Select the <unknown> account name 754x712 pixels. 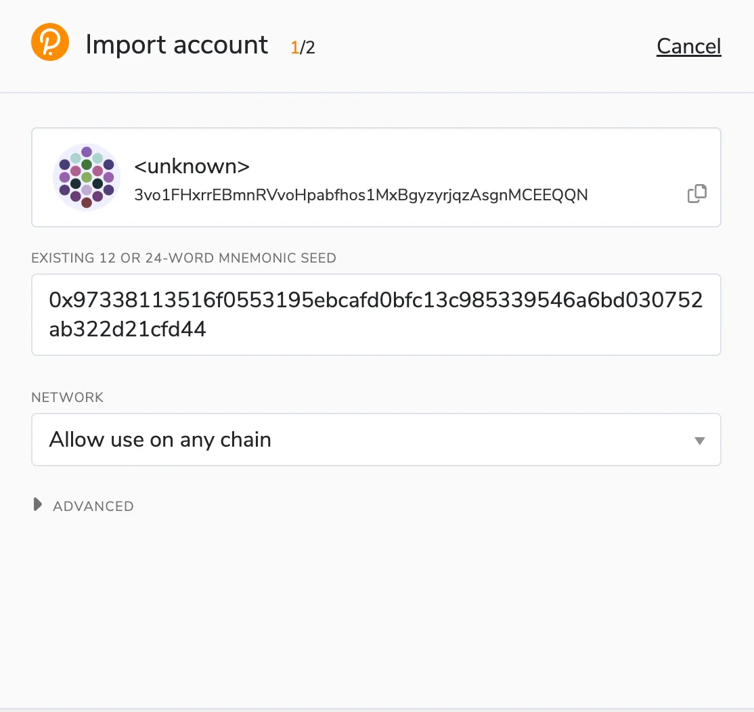[192, 165]
